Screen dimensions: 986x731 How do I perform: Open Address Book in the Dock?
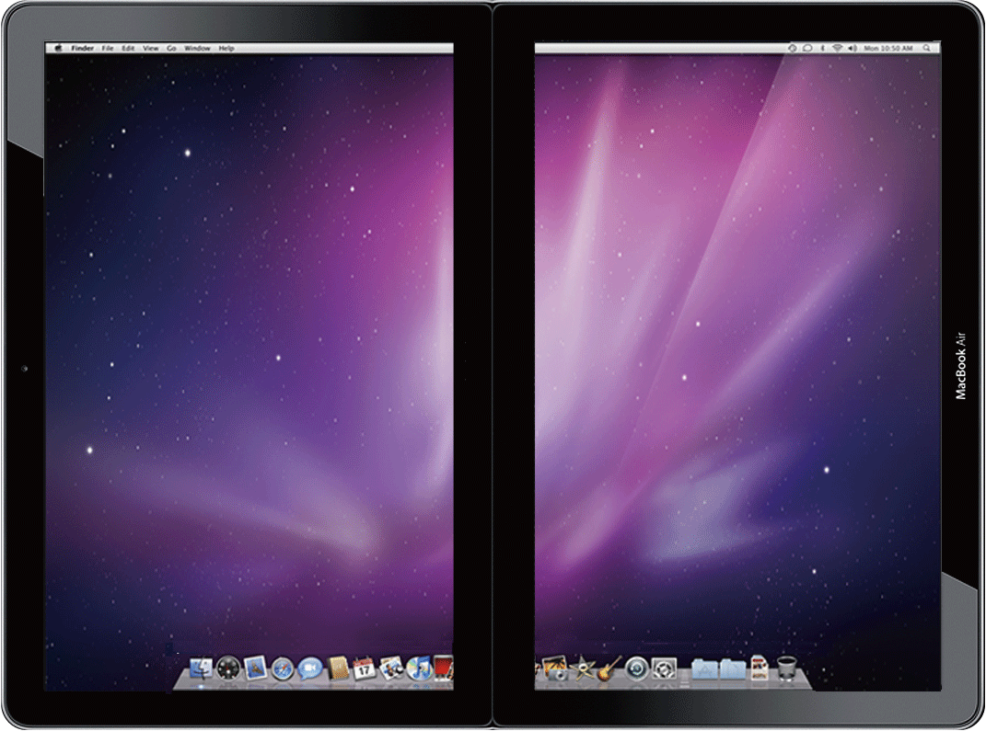tap(338, 668)
